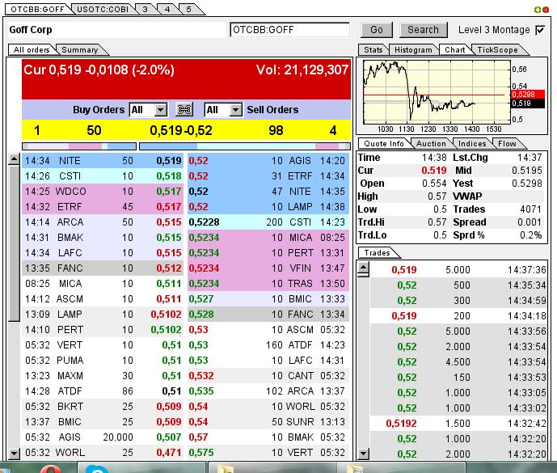Toggle Level 3 Montage checkbox

pos(540,30)
